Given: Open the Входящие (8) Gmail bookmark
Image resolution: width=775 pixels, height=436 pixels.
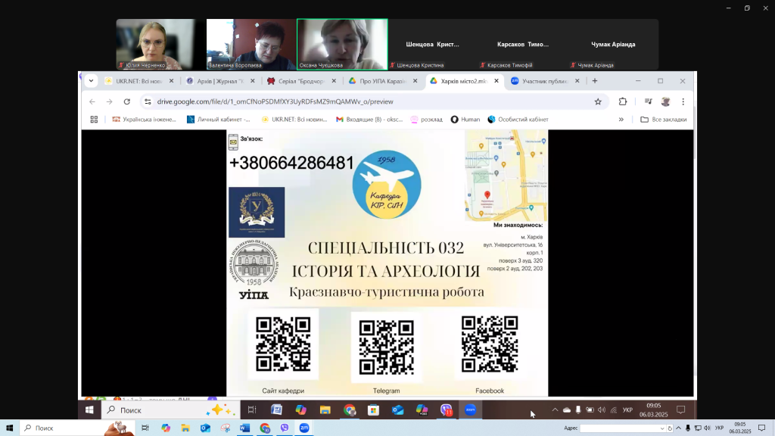Looking at the screenshot, I should click(x=369, y=119).
